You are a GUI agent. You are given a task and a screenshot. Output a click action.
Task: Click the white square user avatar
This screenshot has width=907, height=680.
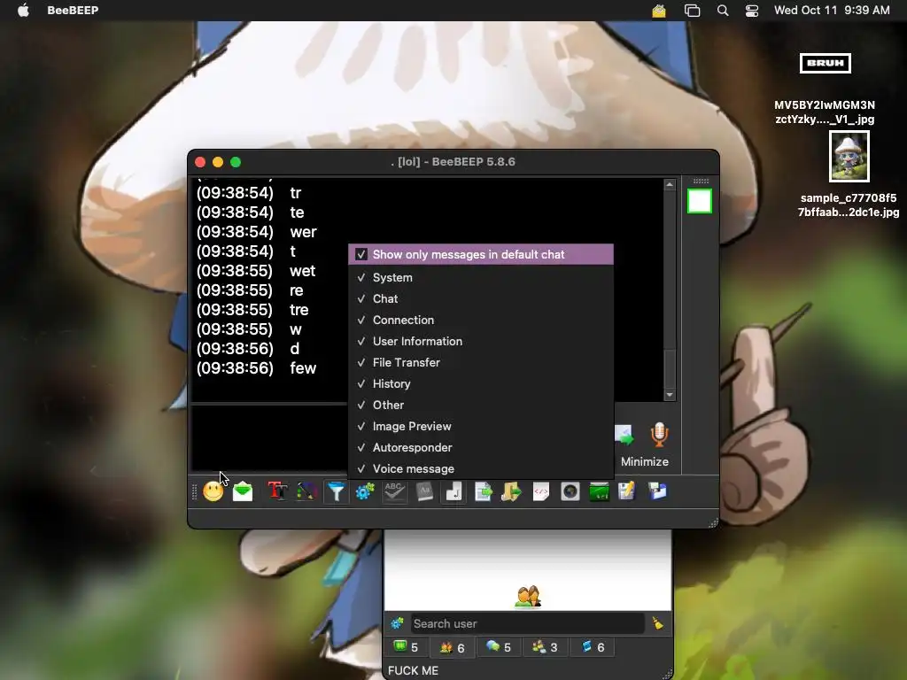click(700, 201)
